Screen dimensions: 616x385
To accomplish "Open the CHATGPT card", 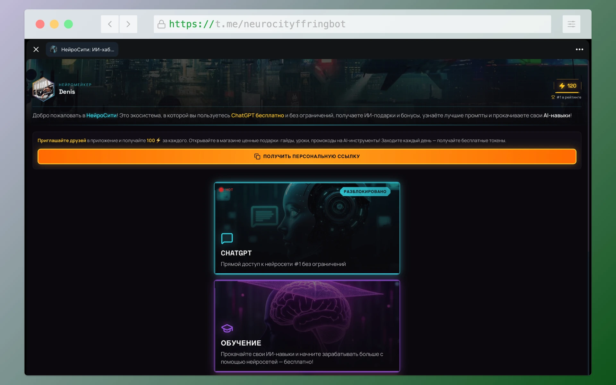I will [307, 228].
